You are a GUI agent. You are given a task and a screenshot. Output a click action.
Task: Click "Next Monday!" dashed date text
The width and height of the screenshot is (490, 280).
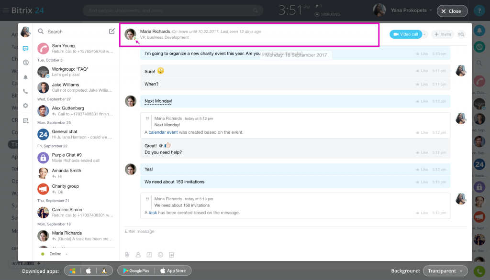[x=158, y=101]
